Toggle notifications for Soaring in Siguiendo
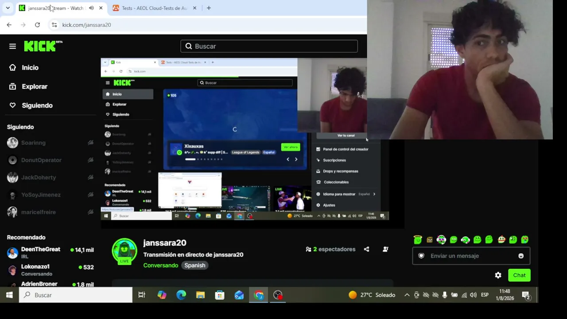Screen dimensions: 567x319 pyautogui.click(x=90, y=143)
